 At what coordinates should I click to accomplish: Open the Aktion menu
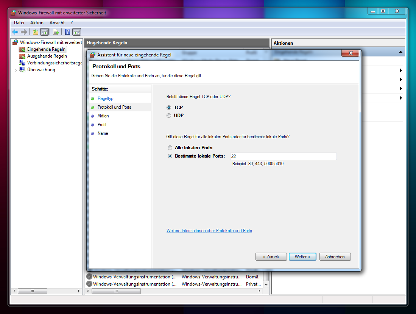(x=37, y=23)
